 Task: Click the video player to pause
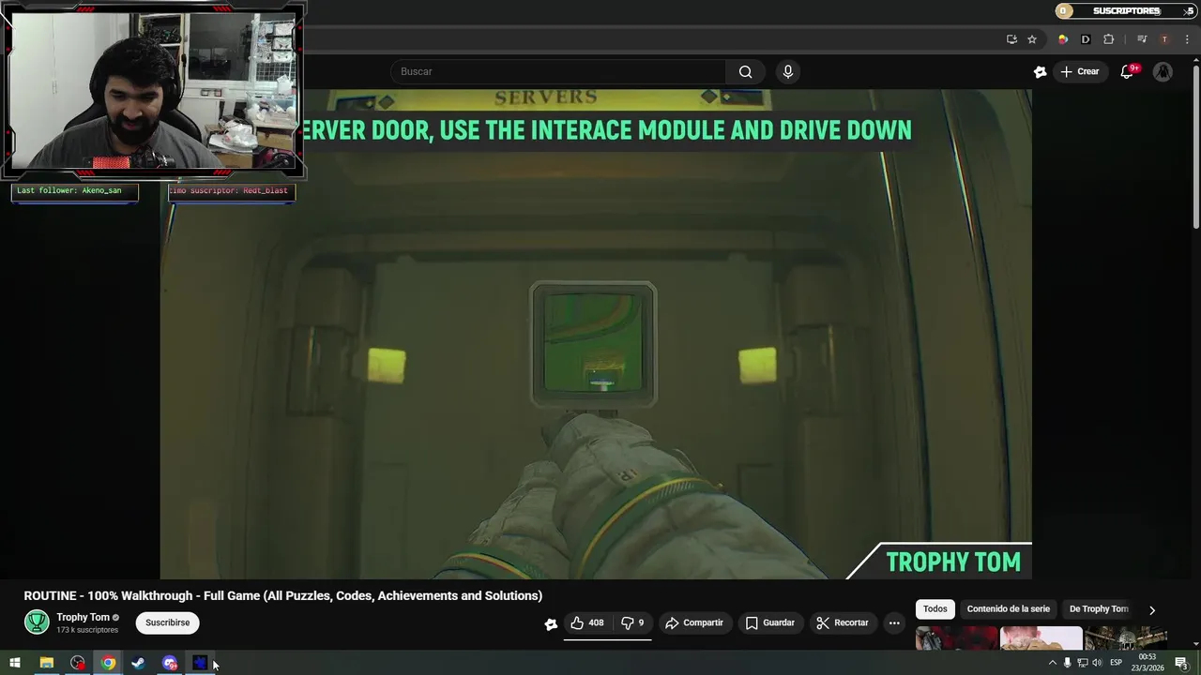pyautogui.click(x=596, y=335)
